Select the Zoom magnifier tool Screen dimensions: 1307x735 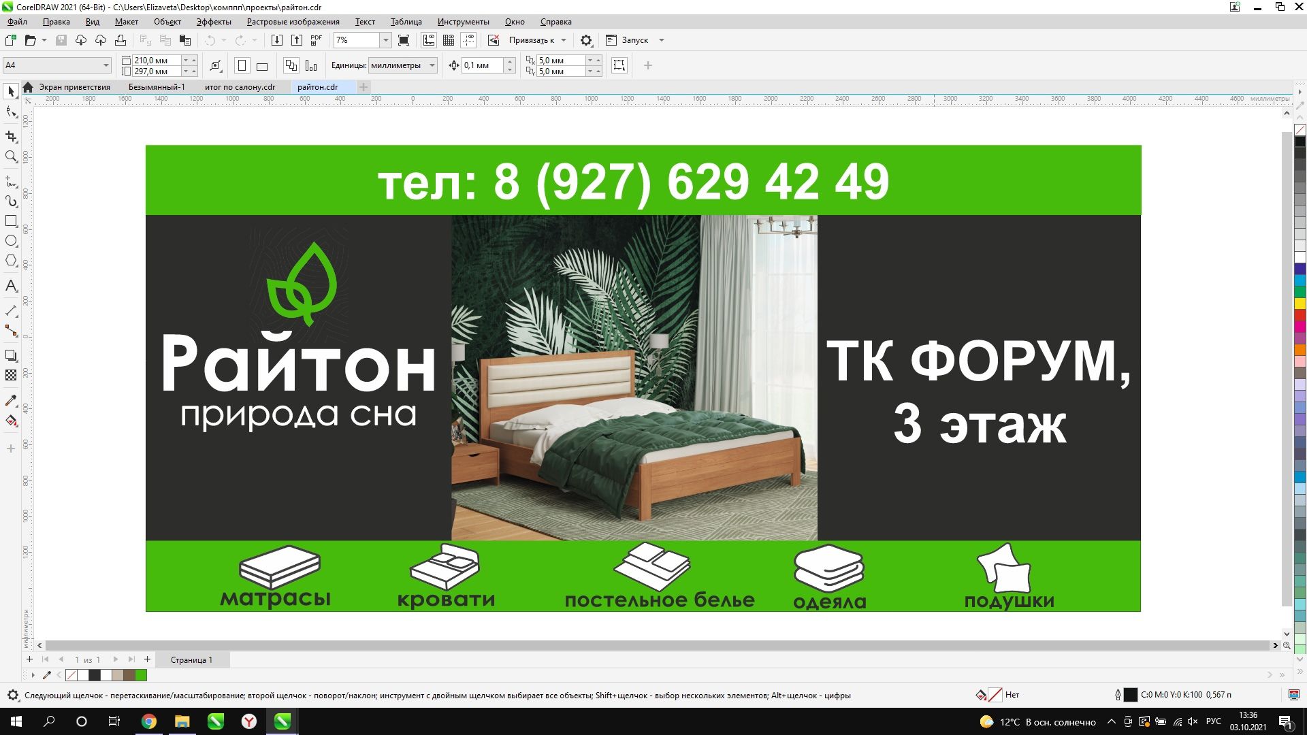coord(11,157)
